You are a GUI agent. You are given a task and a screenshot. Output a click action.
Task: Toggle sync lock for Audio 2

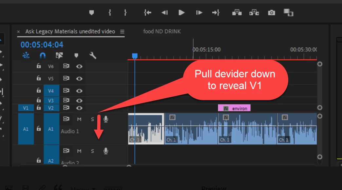pyautogui.click(x=66, y=150)
